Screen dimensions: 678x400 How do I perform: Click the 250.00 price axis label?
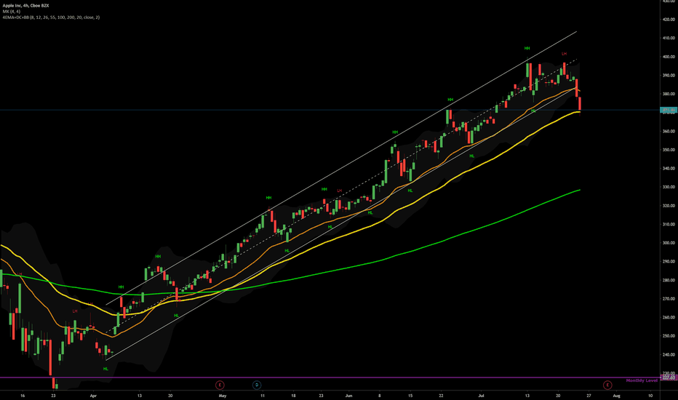click(x=668, y=336)
